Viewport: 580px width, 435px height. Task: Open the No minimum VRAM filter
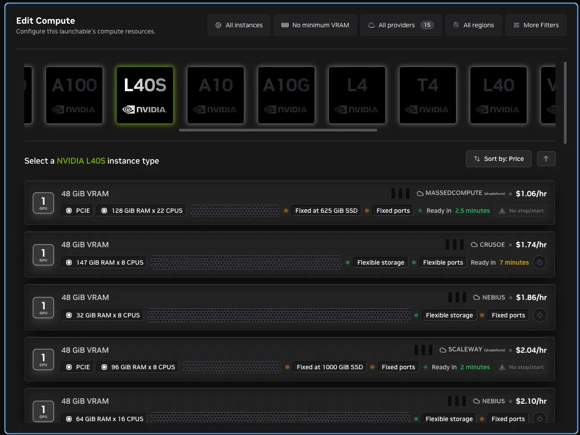point(315,25)
